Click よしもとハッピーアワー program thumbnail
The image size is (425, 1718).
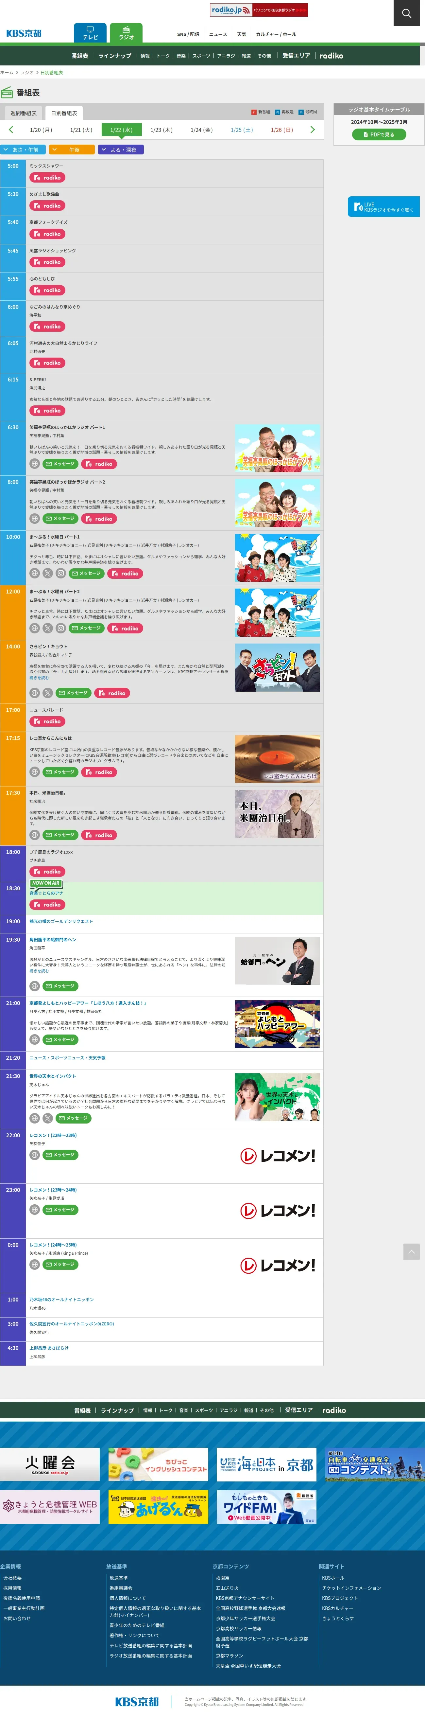pos(277,1024)
